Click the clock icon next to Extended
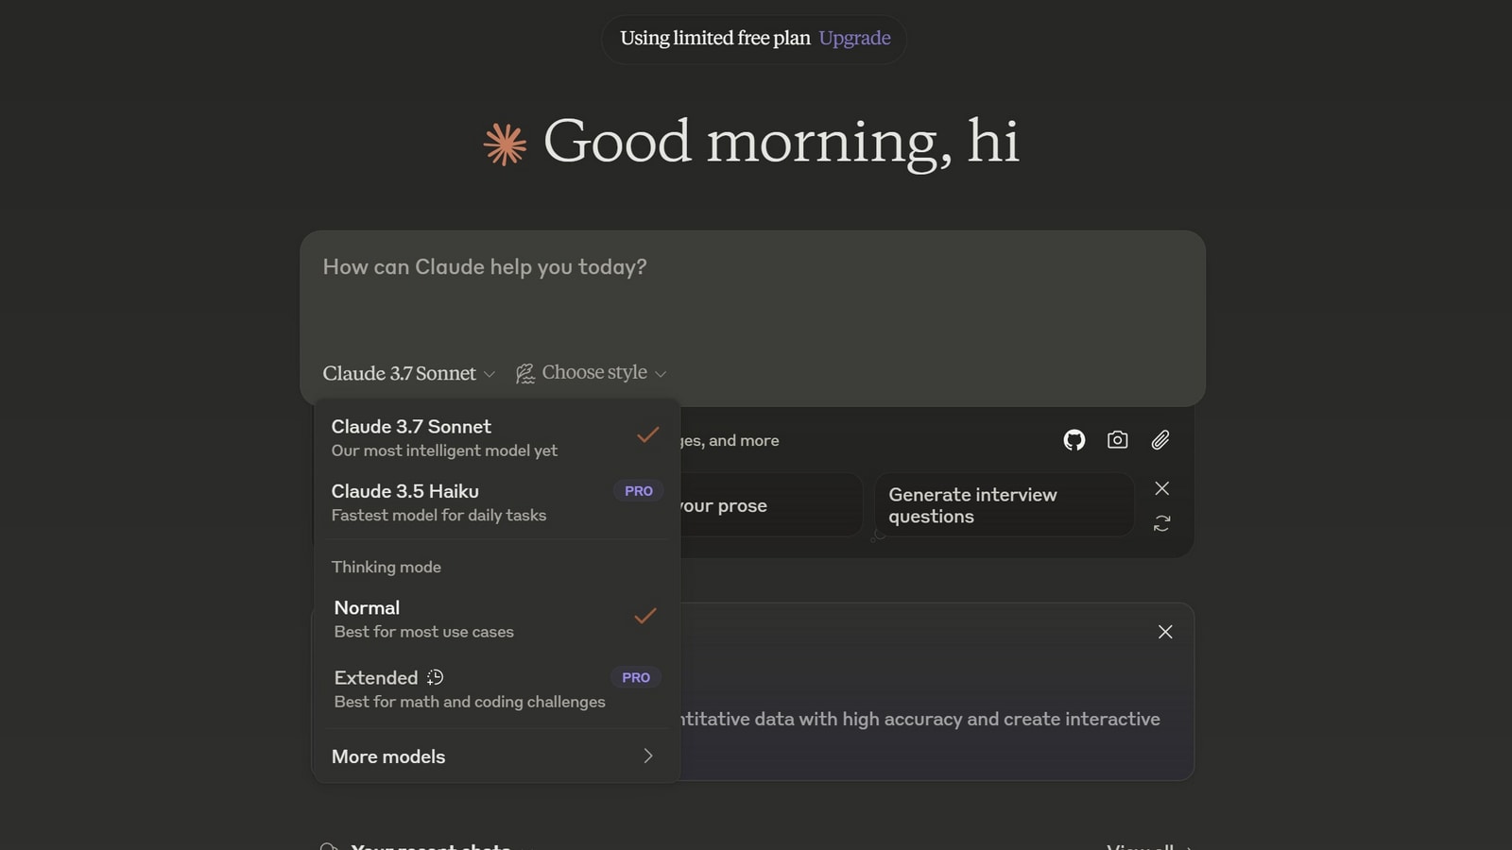Viewport: 1512px width, 850px height. coord(435,676)
